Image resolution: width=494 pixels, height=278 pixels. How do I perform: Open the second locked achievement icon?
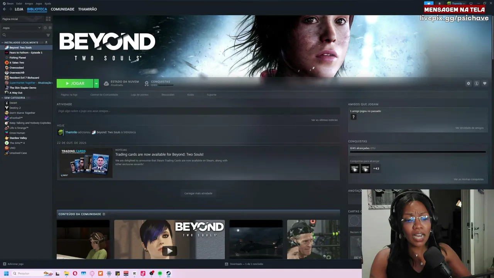click(x=365, y=168)
